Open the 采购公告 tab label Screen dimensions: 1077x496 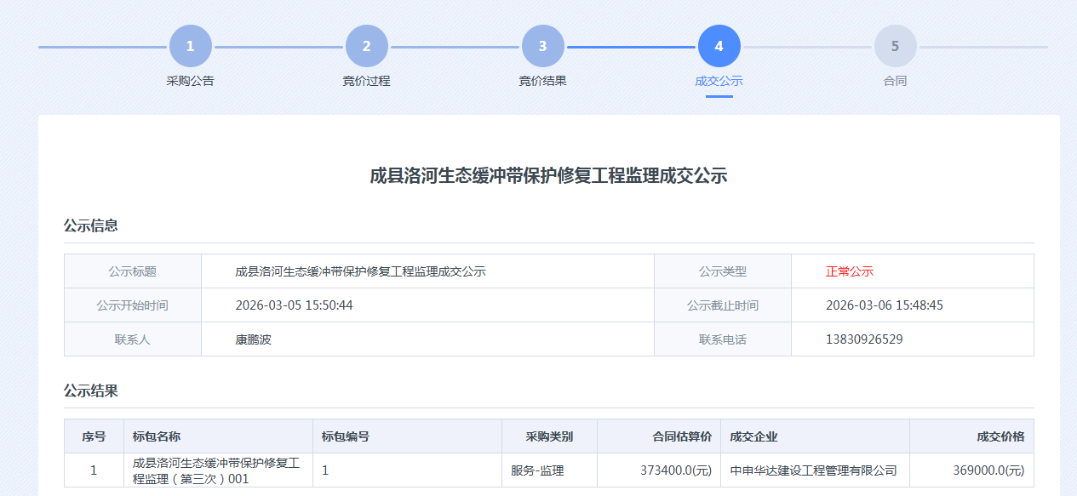pos(190,81)
